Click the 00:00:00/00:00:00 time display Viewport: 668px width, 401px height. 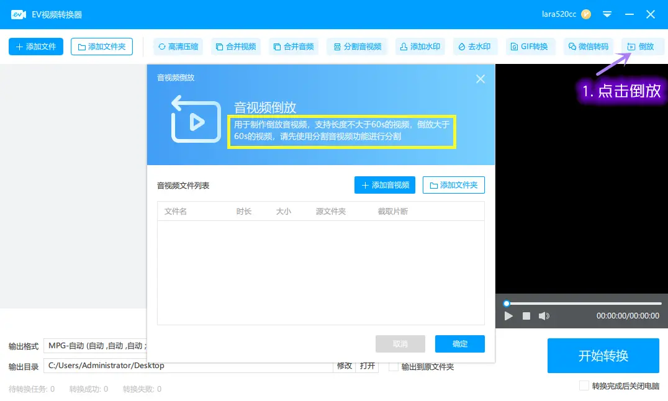coord(628,316)
